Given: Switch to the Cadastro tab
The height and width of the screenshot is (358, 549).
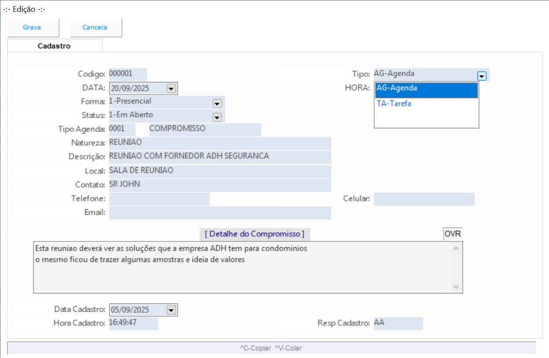Looking at the screenshot, I should click(x=54, y=46).
